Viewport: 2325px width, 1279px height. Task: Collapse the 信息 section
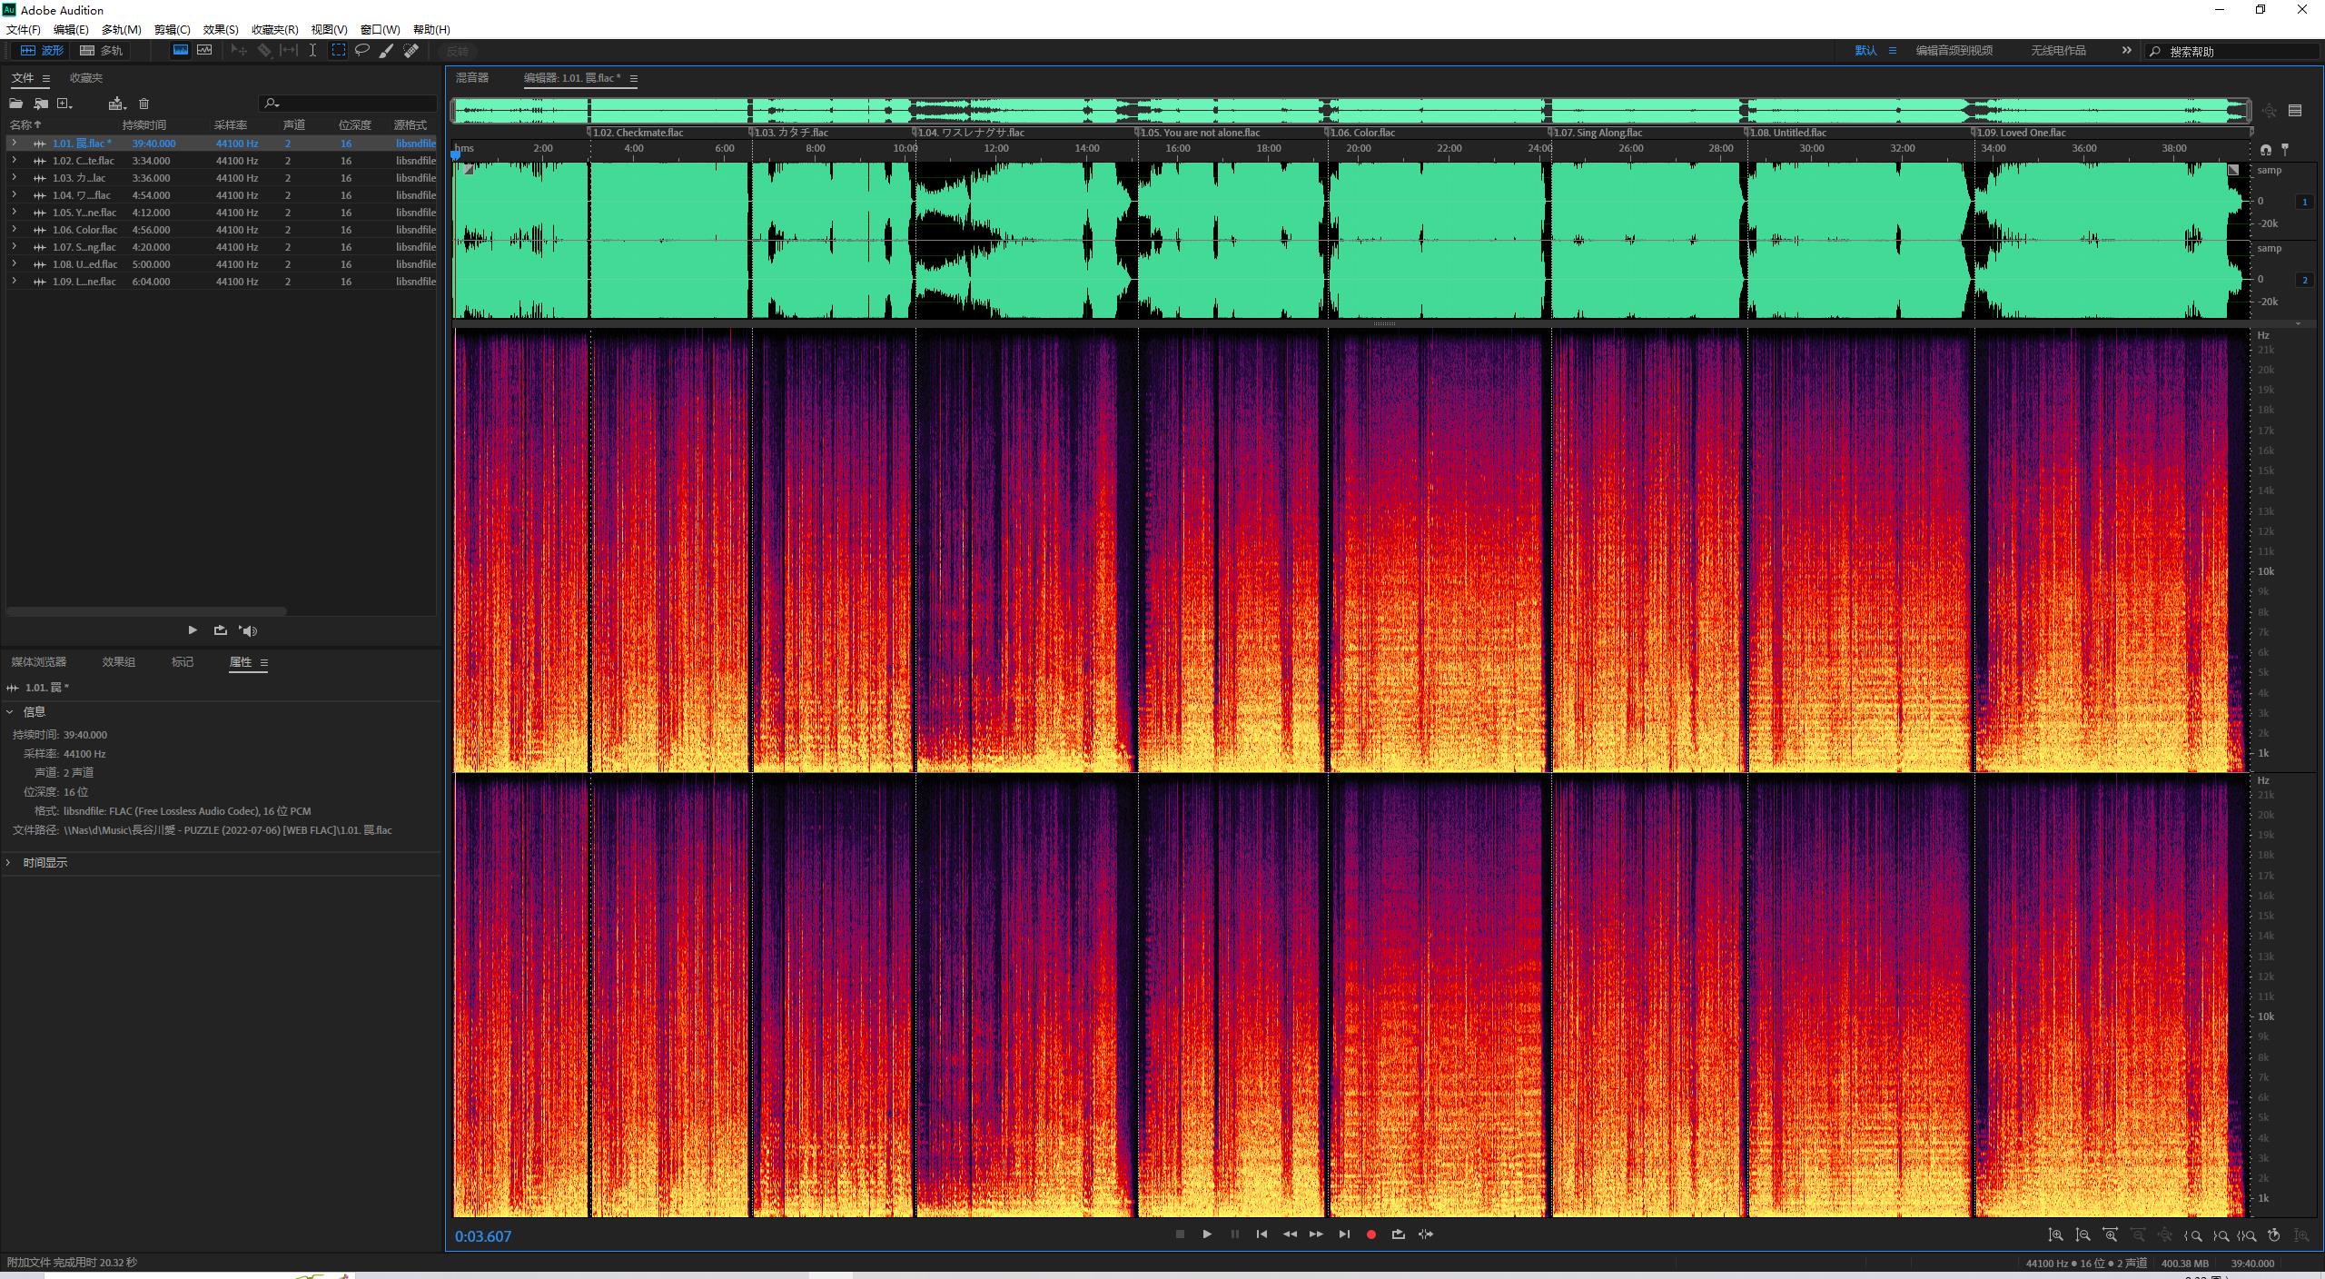pyautogui.click(x=9, y=712)
